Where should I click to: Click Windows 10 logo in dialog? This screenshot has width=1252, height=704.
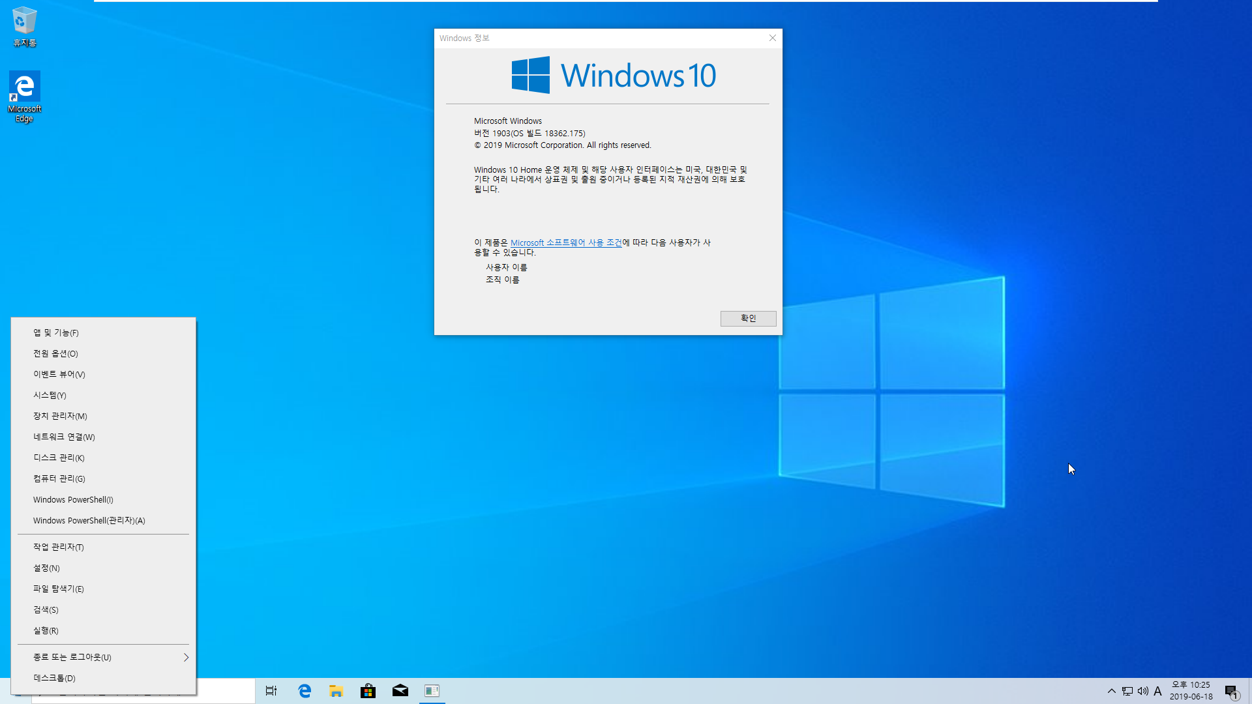click(614, 75)
